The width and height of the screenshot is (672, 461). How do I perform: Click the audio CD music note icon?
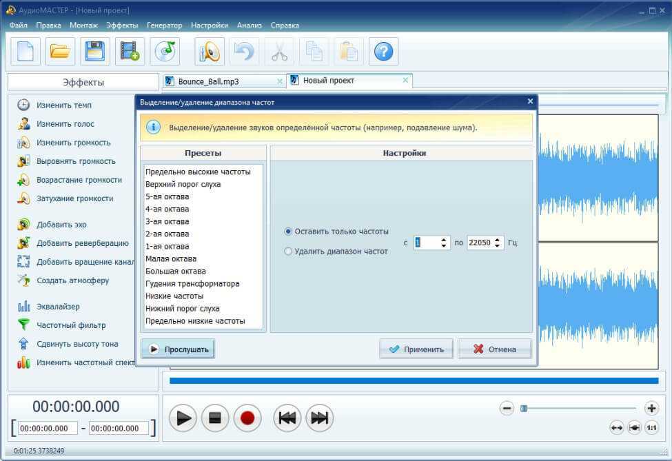[x=165, y=52]
